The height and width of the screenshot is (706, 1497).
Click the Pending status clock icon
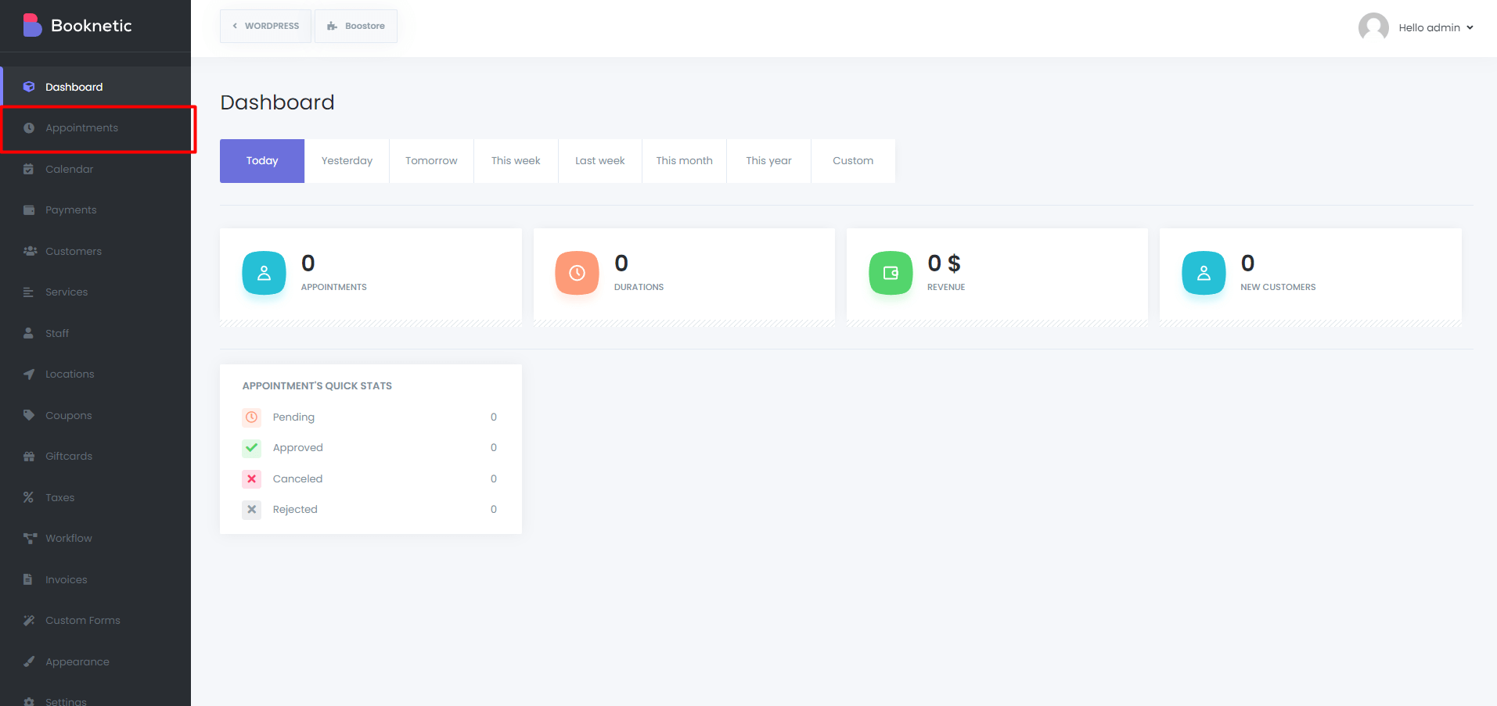coord(252,418)
